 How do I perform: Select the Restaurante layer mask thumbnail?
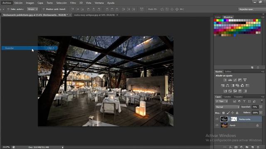(x=234, y=119)
